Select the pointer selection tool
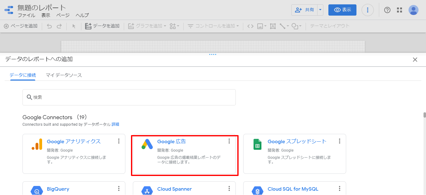Viewport: 426px width, 195px height. pyautogui.click(x=74, y=26)
